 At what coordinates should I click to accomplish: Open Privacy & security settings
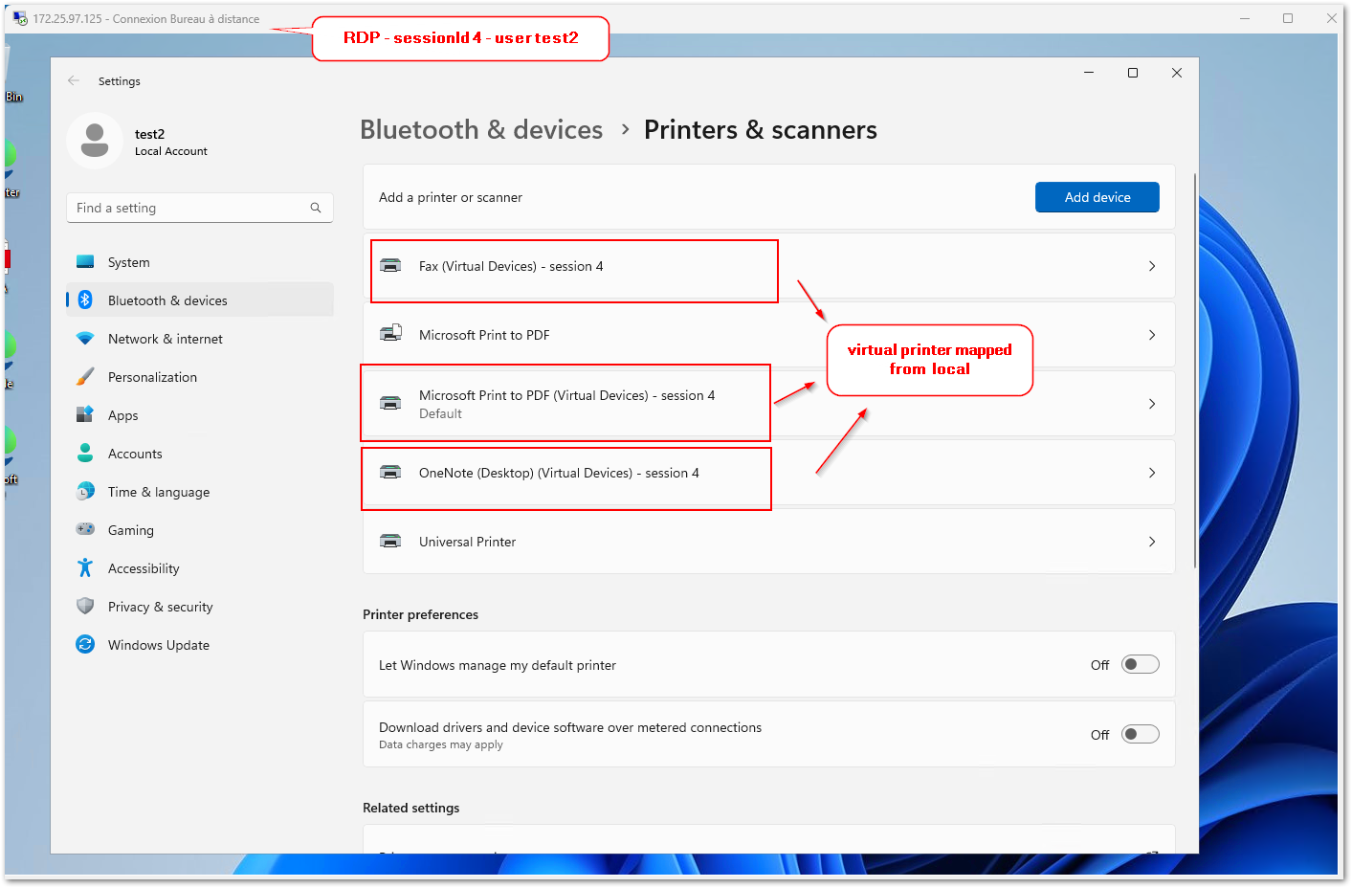tap(160, 606)
